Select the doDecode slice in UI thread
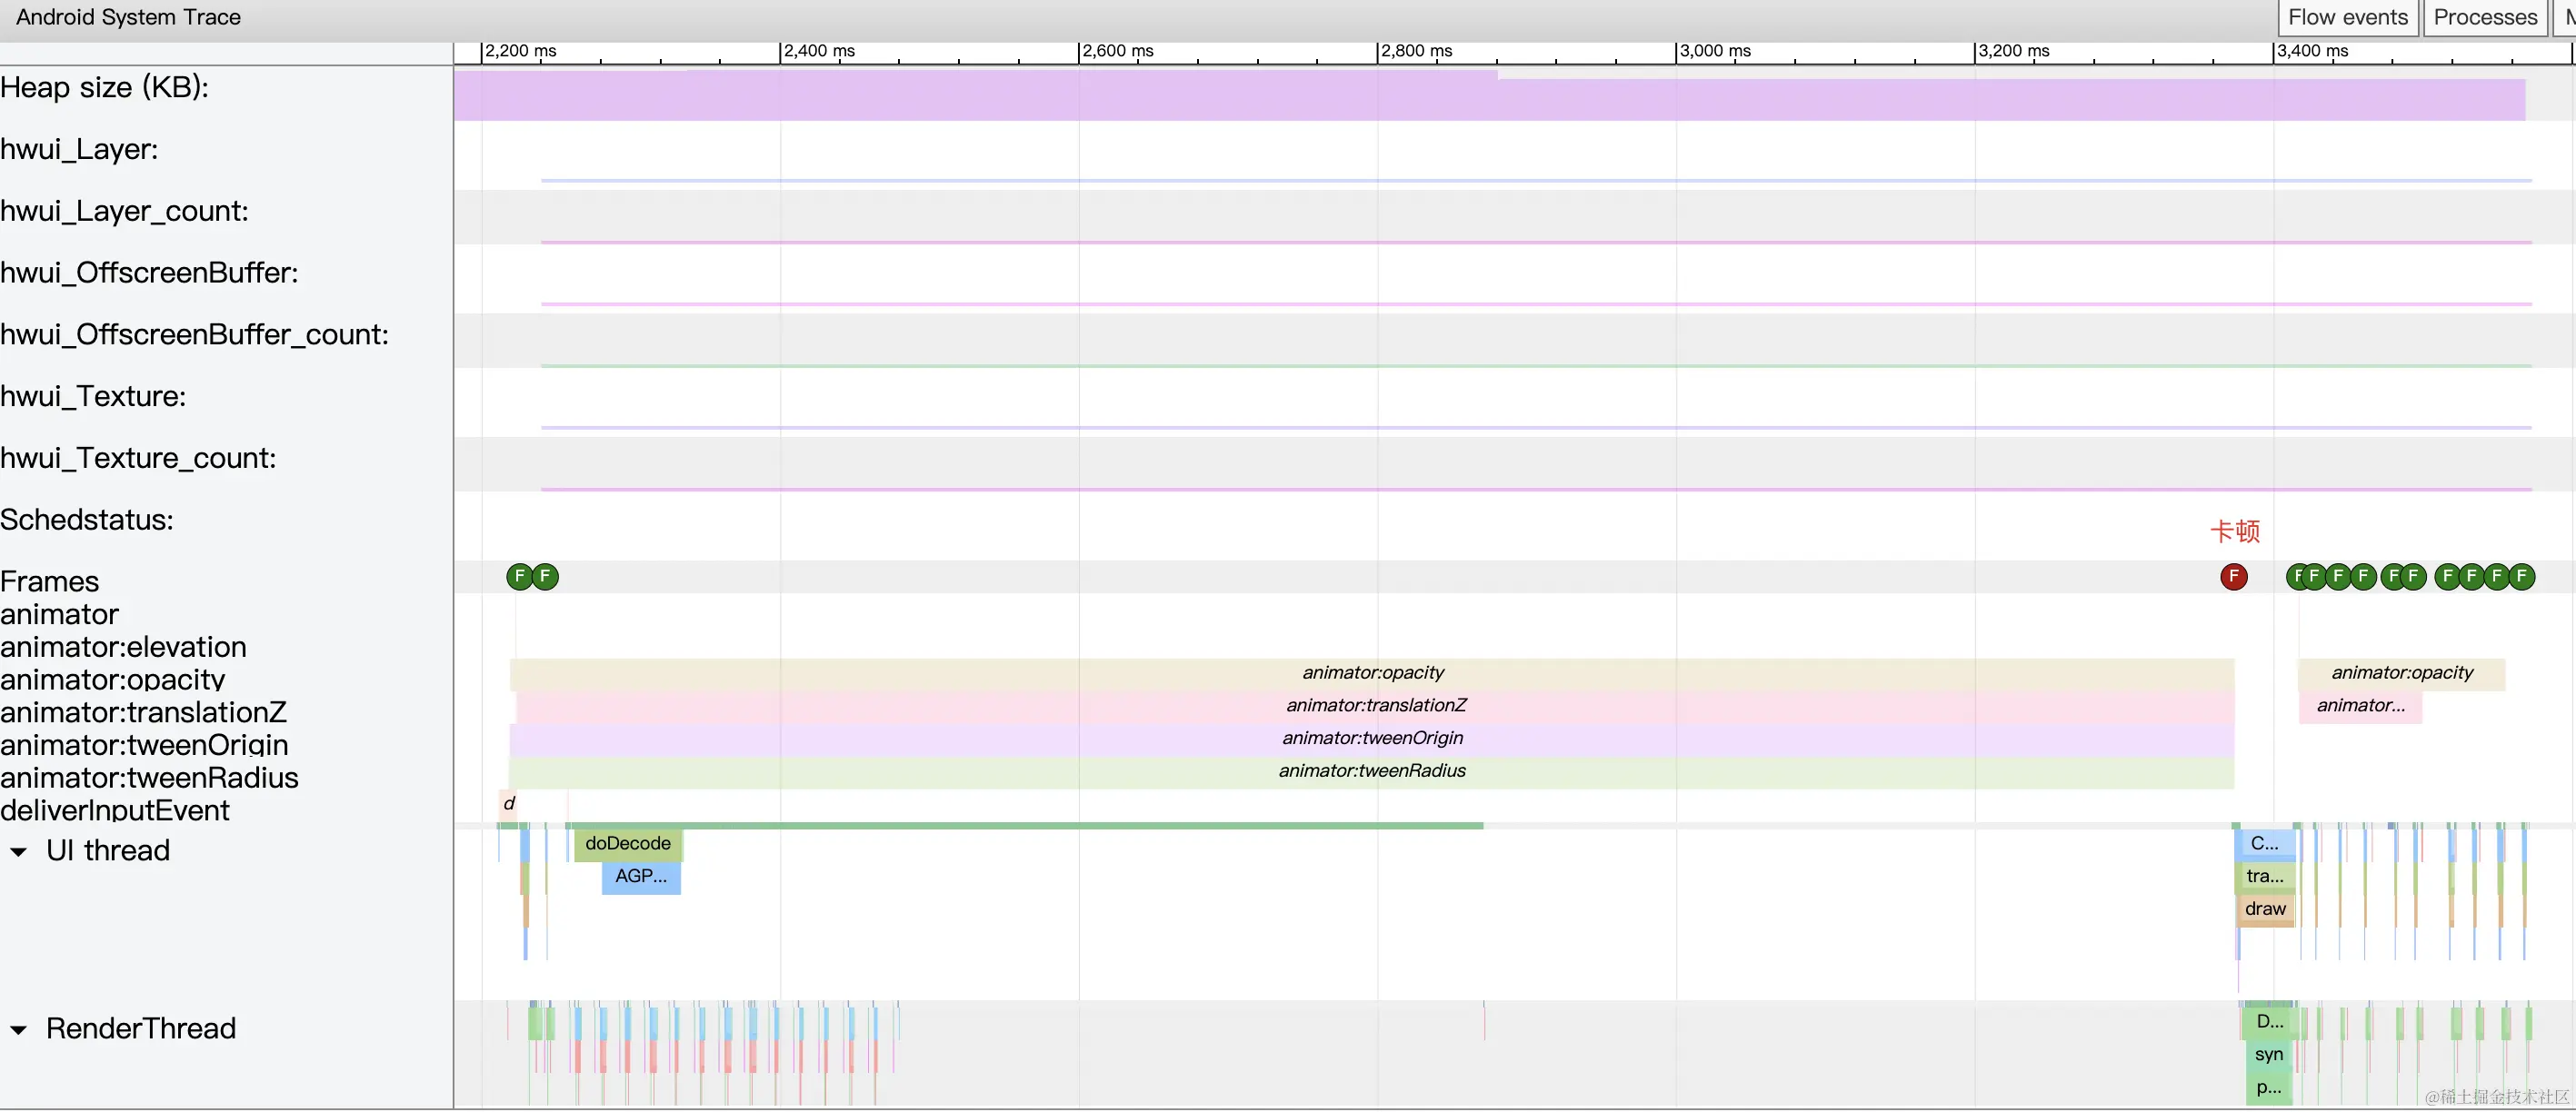The height and width of the screenshot is (1112, 2576). pyautogui.click(x=627, y=843)
